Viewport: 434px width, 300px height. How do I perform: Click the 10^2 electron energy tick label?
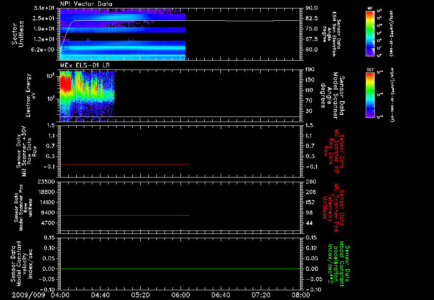point(51,75)
